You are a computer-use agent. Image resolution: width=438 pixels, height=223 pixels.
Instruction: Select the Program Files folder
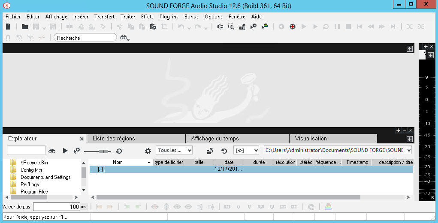click(34, 191)
